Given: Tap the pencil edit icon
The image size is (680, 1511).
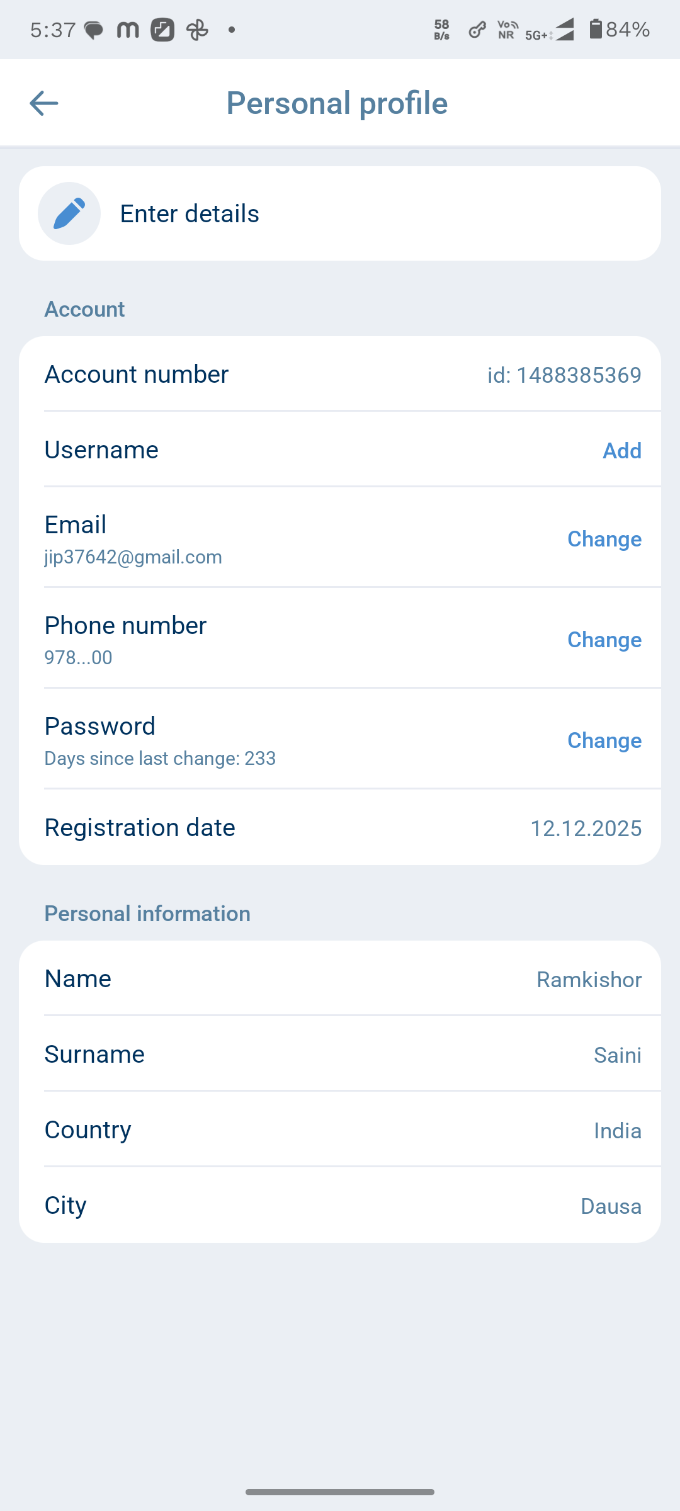Looking at the screenshot, I should pyautogui.click(x=69, y=213).
